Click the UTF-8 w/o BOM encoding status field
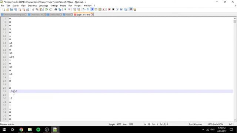Image resolution: width=237 pixels, height=133 pixels. click(216, 125)
